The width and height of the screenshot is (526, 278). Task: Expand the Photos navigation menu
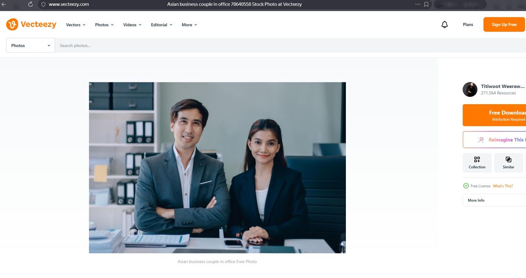coord(104,25)
